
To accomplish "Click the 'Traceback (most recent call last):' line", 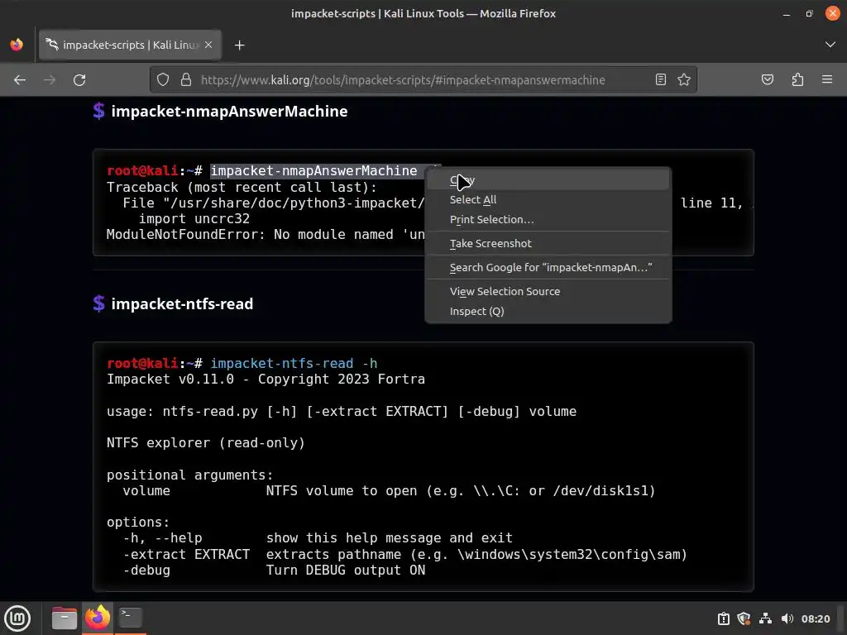I will [x=242, y=188].
